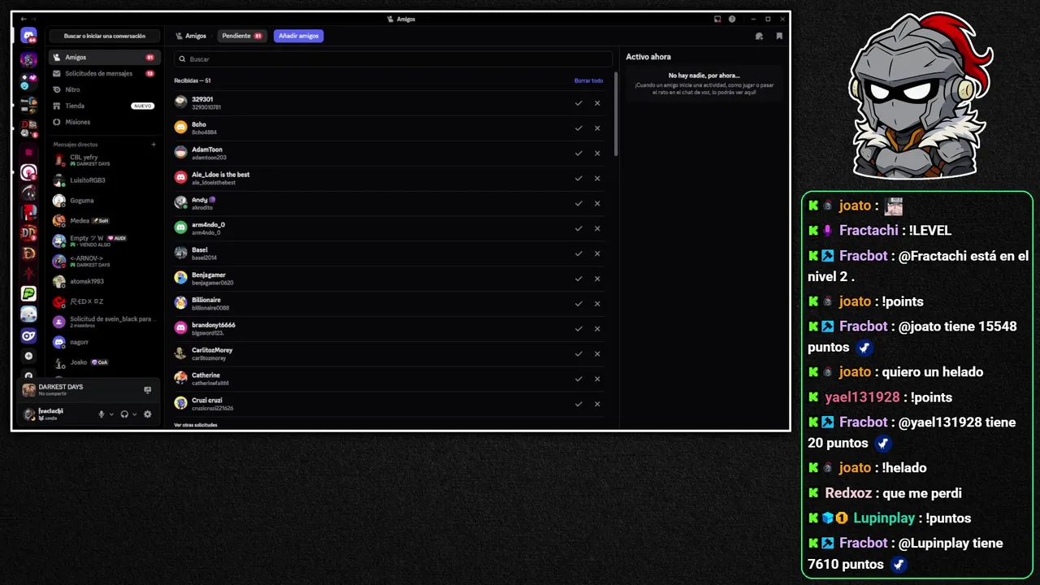This screenshot has height=585, width=1040.
Task: Decline the 8cho friend request
Action: coord(597,128)
